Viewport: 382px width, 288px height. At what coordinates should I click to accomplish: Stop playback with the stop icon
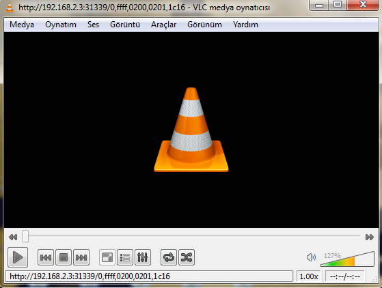pyautogui.click(x=64, y=257)
